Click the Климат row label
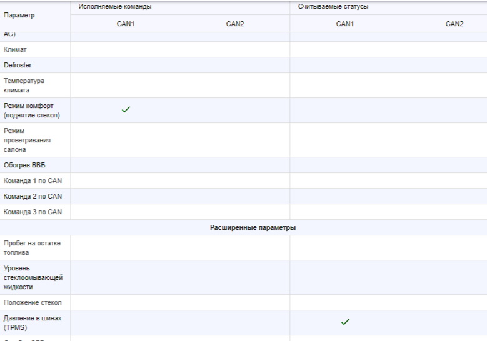The width and height of the screenshot is (487, 341). click(x=15, y=49)
